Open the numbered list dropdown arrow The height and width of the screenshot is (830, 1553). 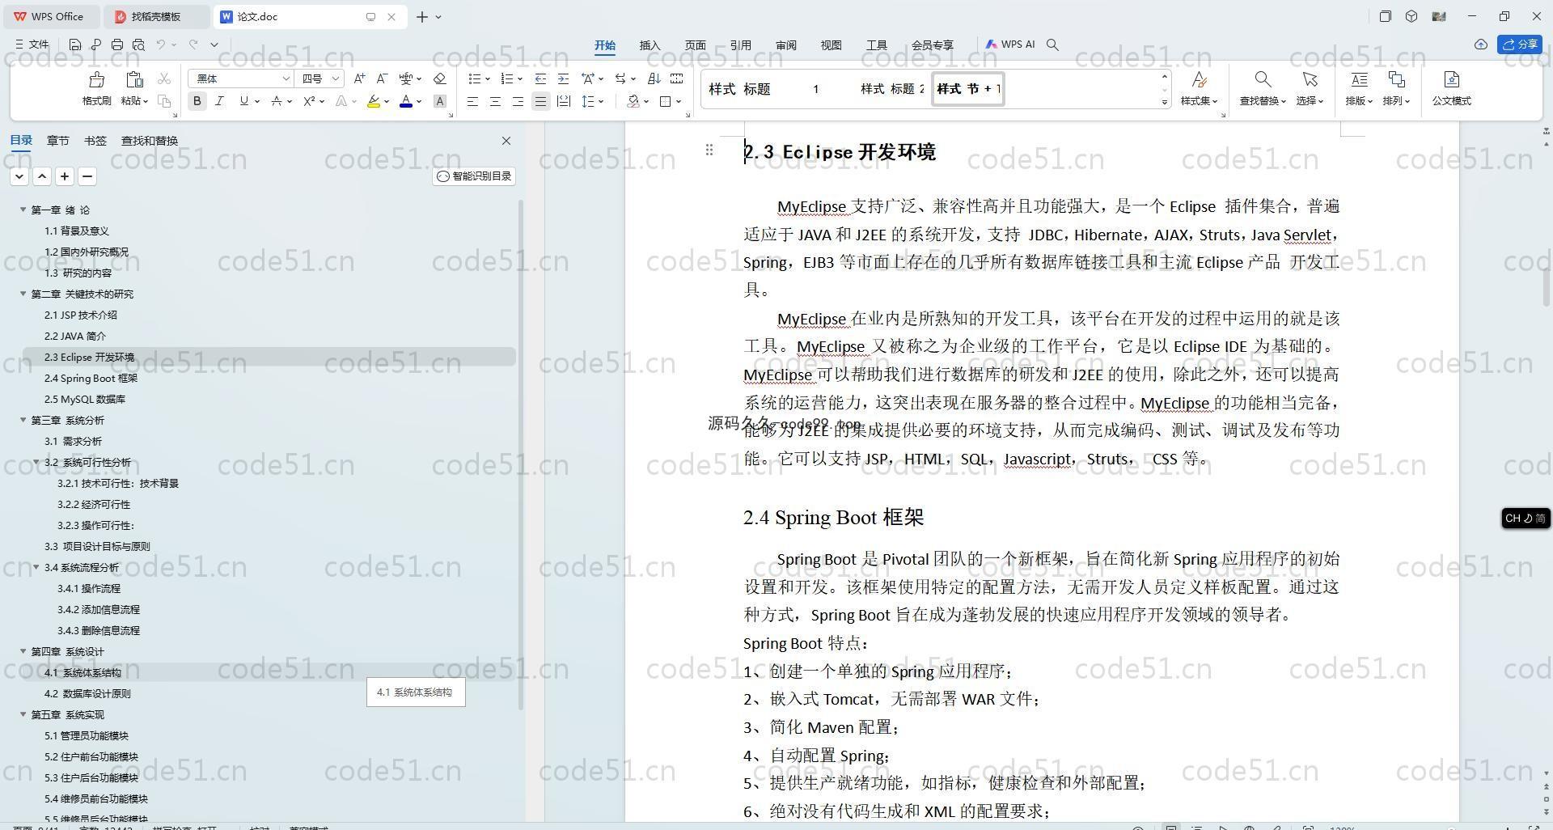(519, 78)
